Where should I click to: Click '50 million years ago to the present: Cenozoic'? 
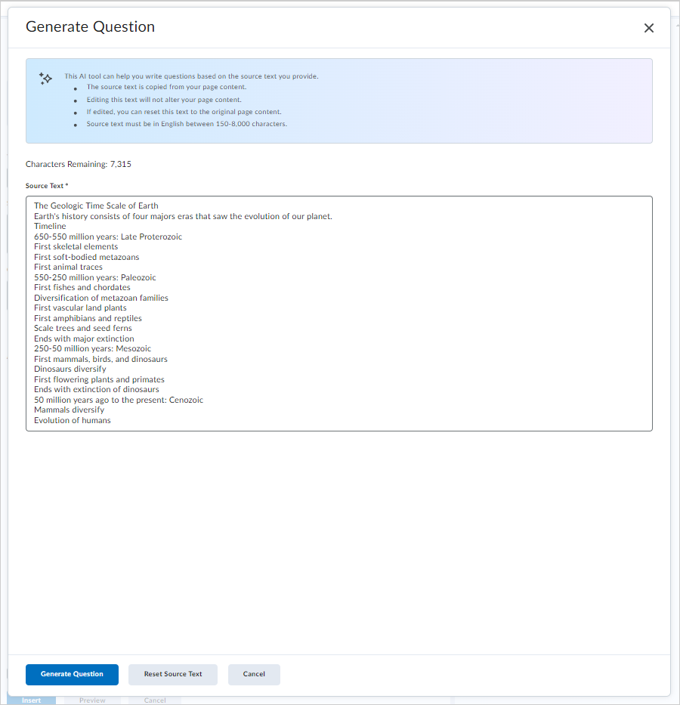point(119,400)
